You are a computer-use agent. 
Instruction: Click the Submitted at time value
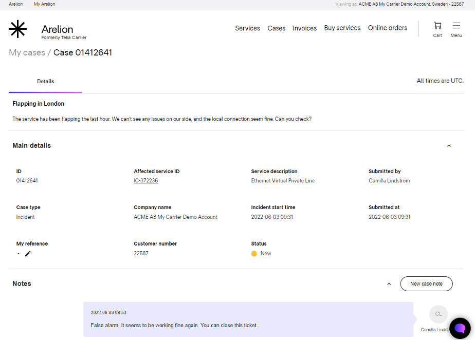pyautogui.click(x=389, y=217)
